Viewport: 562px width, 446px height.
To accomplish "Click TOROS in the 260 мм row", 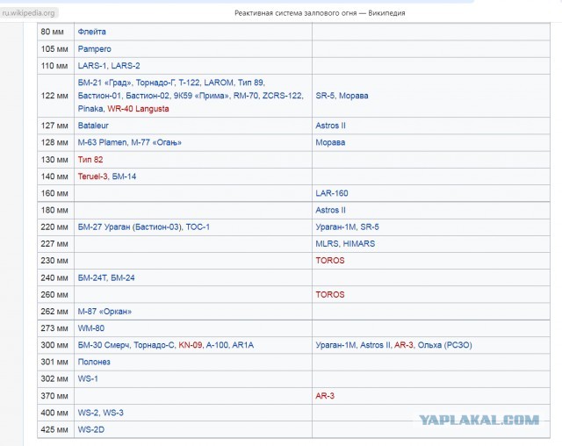I will click(330, 294).
